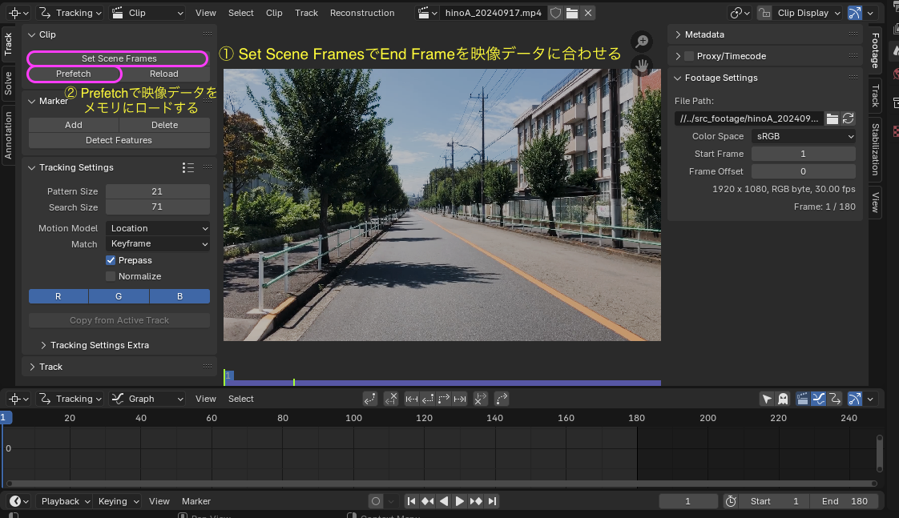The image size is (899, 518).
Task: Zoom view with magnifier icon
Action: click(642, 42)
